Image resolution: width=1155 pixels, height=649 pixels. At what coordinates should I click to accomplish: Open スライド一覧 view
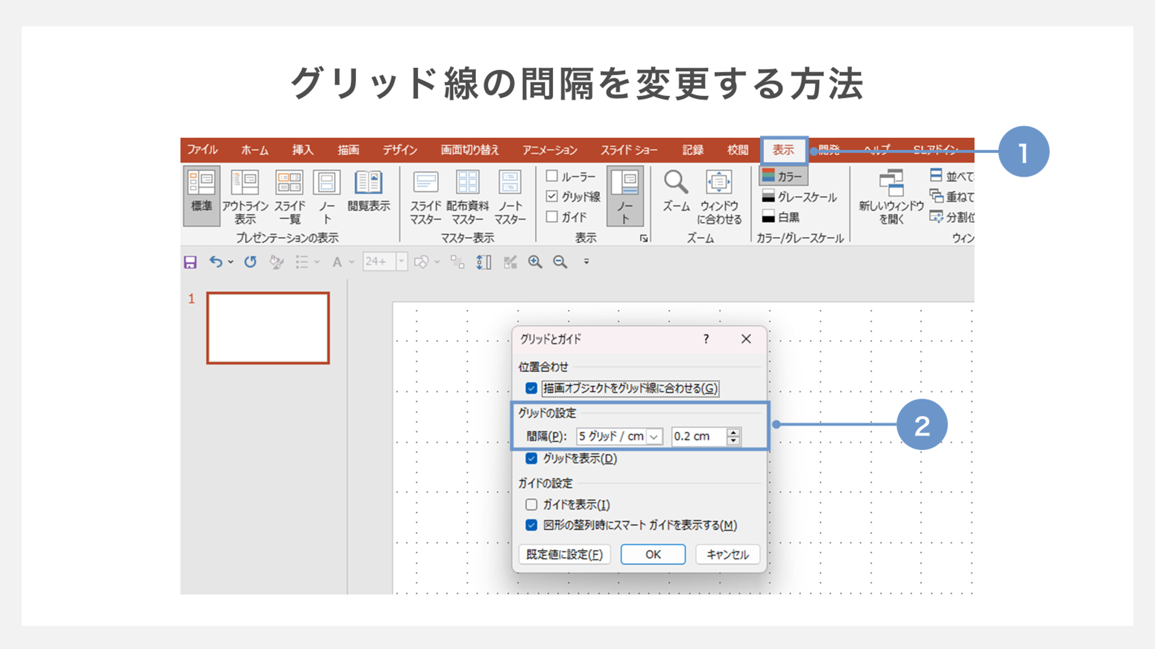coord(289,196)
